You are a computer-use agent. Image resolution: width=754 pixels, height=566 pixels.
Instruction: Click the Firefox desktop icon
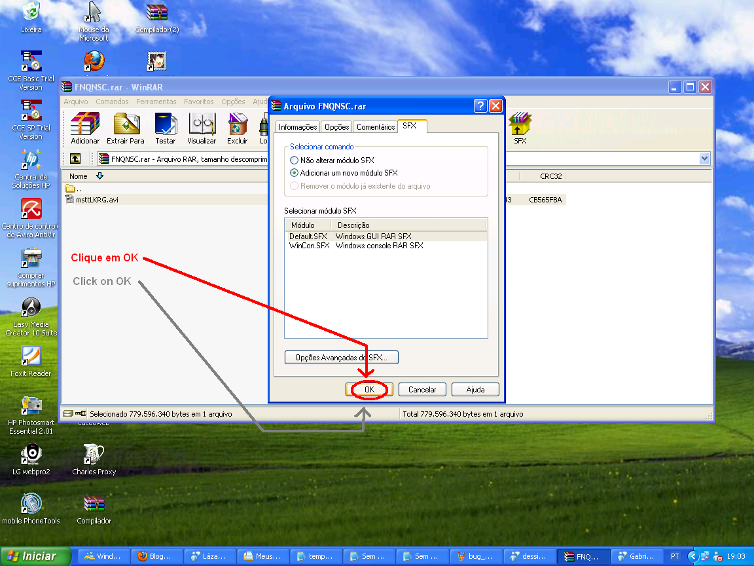(94, 62)
